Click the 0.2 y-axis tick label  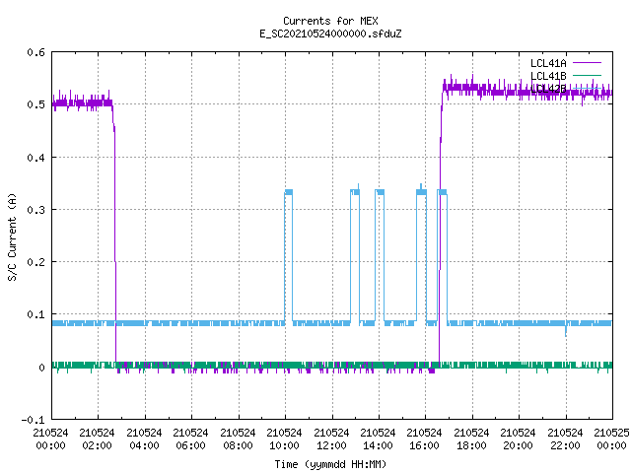tap(35, 262)
